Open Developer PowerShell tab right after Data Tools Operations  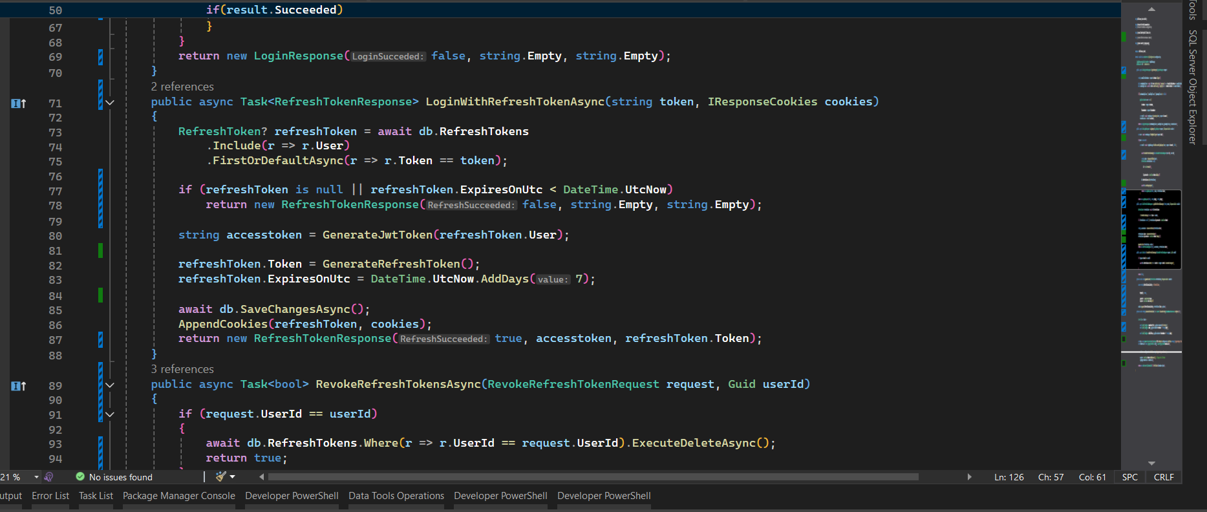pos(500,496)
